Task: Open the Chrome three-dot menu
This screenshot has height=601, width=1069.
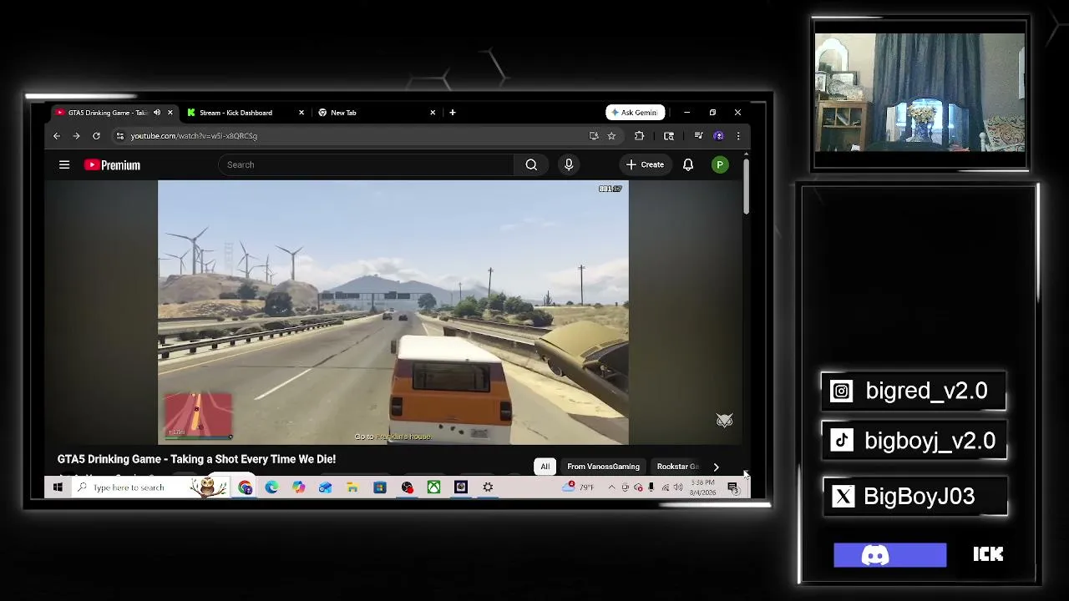Action: [x=738, y=136]
